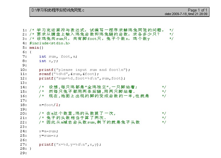Click the opening brace on line 6
This screenshot has height=158, width=221.
point(31,52)
